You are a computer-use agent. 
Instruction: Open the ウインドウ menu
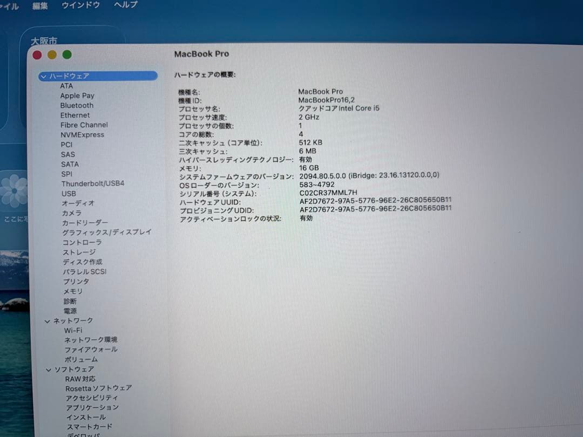click(x=80, y=5)
